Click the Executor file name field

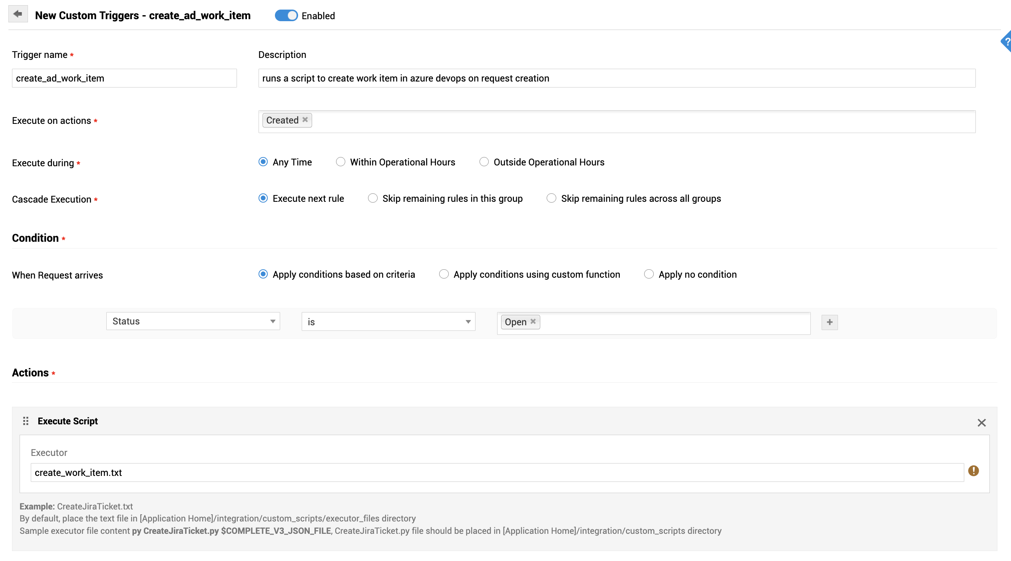[497, 473]
